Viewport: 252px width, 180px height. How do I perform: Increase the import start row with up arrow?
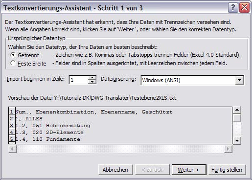click(92, 78)
